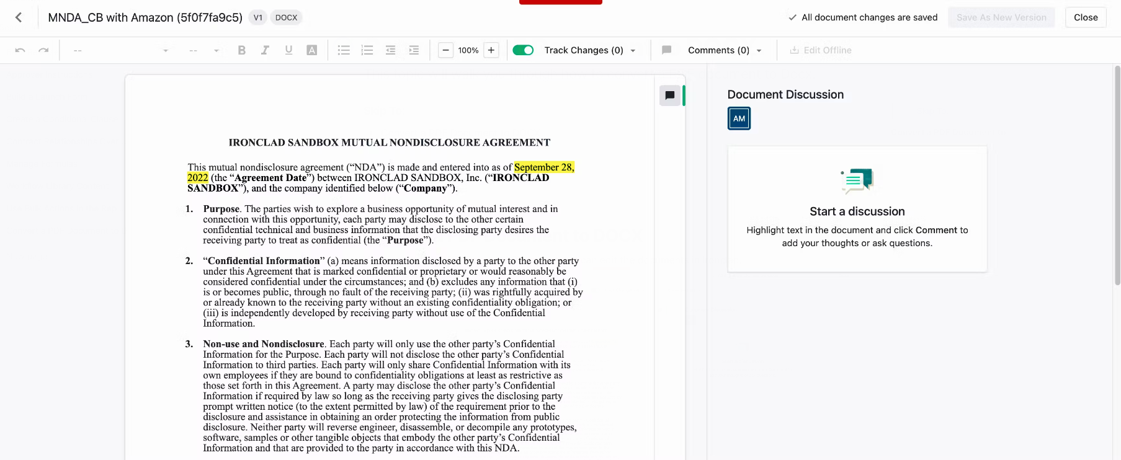
Task: Go back using the left chevron arrow
Action: 19,17
